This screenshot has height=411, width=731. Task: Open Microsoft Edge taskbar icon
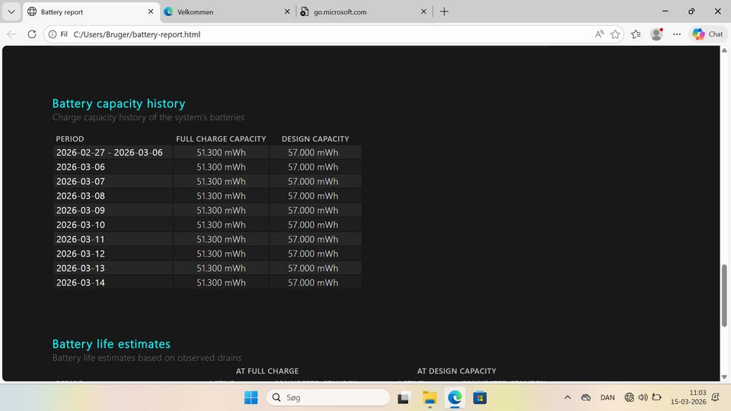tap(455, 397)
